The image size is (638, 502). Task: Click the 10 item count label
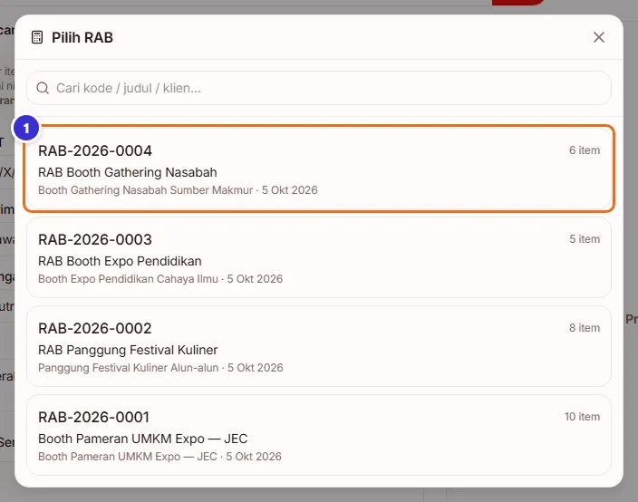click(582, 417)
